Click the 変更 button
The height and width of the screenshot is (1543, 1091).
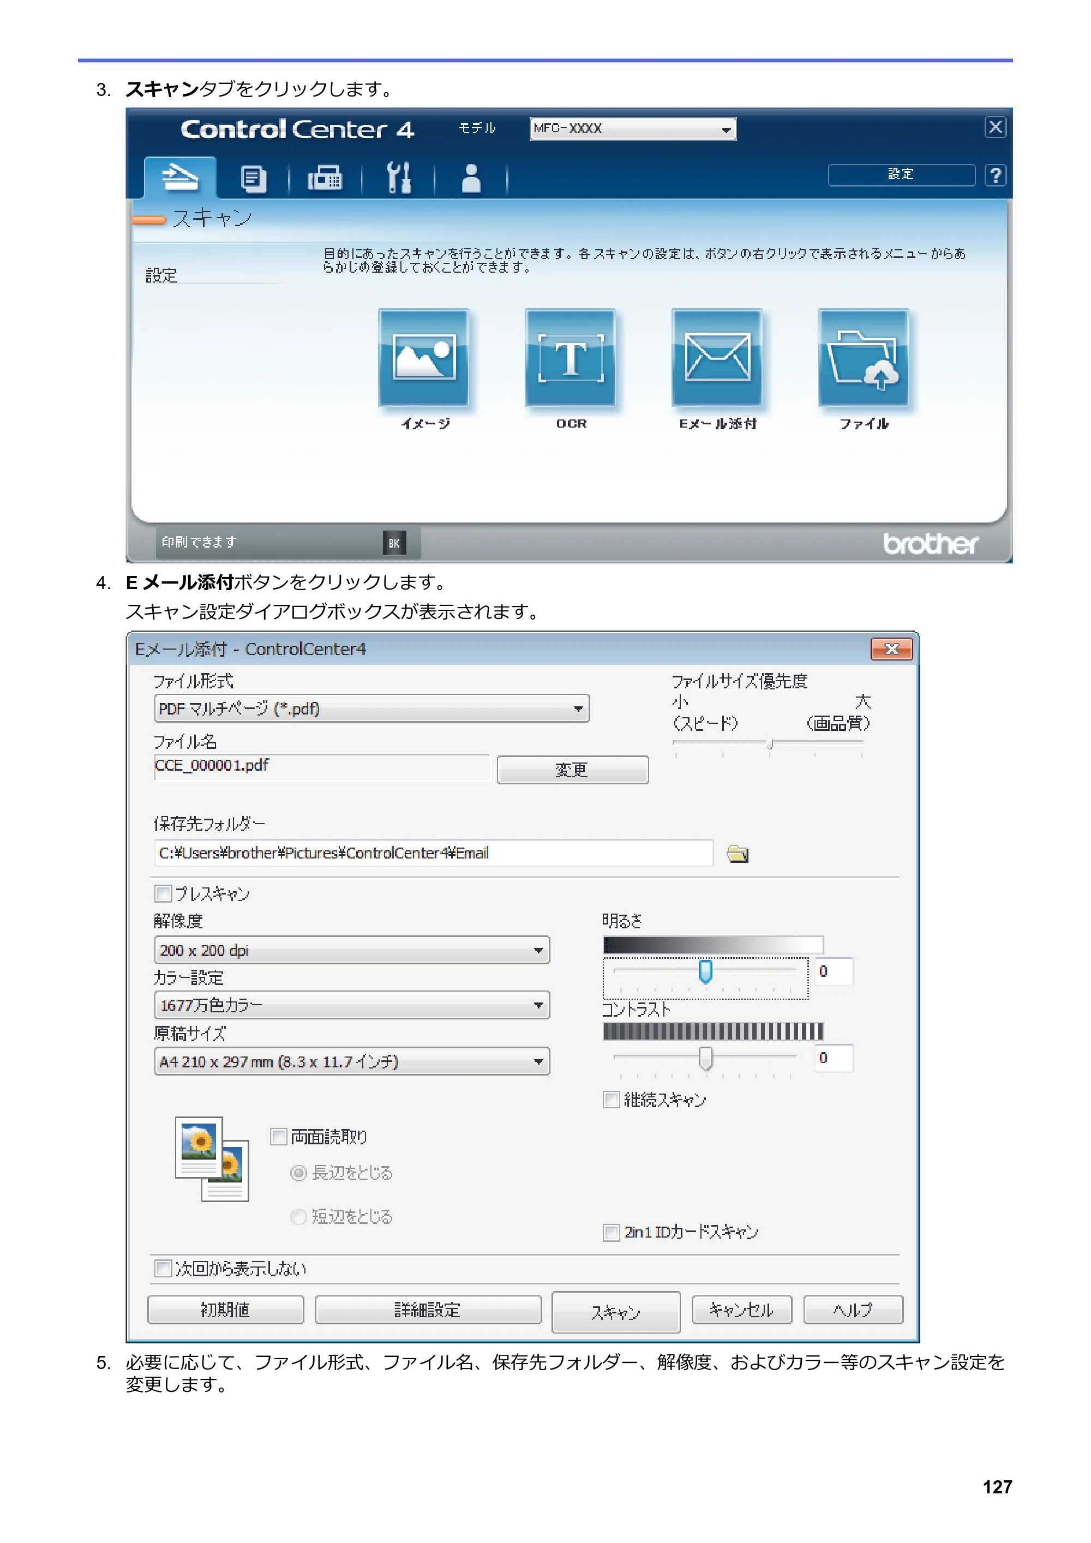573,770
